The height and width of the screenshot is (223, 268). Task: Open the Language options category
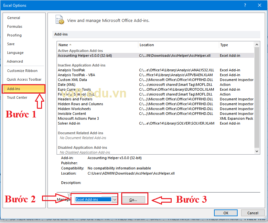tap(15, 53)
